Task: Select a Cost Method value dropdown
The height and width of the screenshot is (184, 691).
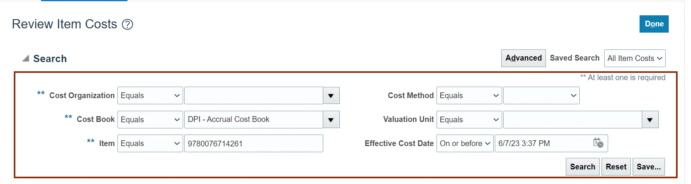Action: point(541,95)
